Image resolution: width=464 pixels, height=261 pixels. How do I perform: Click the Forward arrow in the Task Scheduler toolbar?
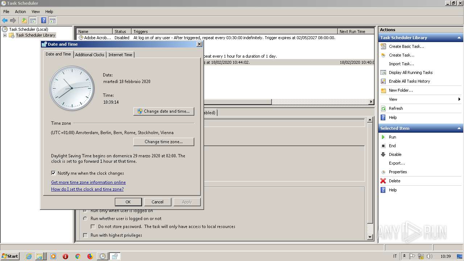13,21
